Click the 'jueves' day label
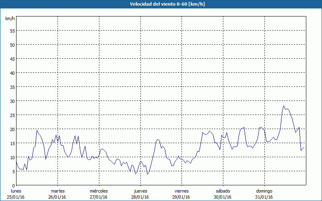 (140, 191)
